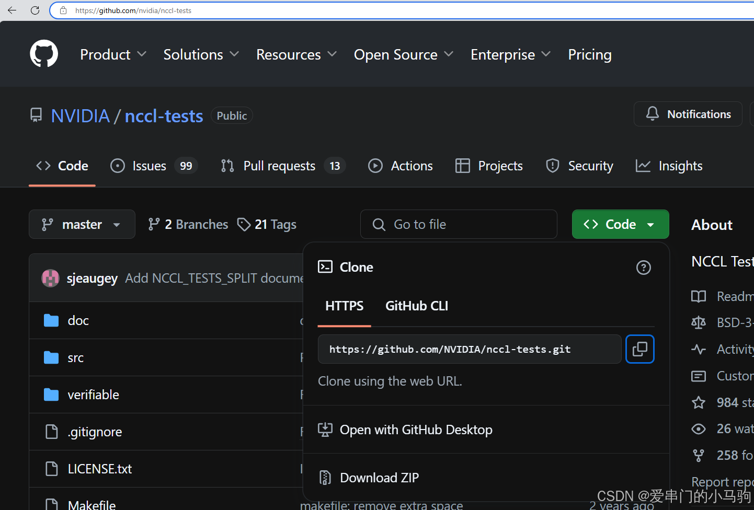Expand the Open Source menu
Screen dimensions: 754x510
tap(404, 54)
